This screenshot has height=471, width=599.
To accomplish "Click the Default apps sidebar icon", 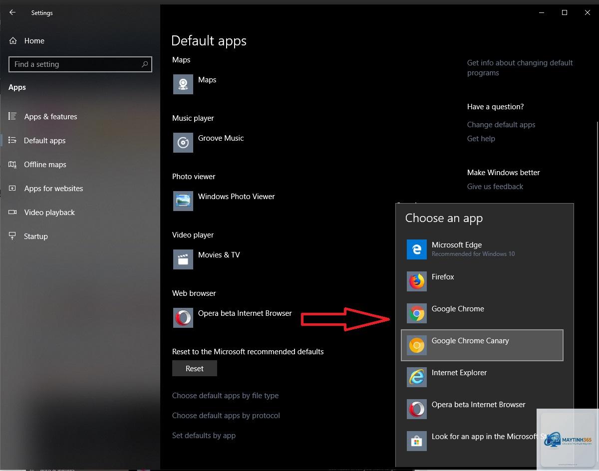I will click(13, 140).
